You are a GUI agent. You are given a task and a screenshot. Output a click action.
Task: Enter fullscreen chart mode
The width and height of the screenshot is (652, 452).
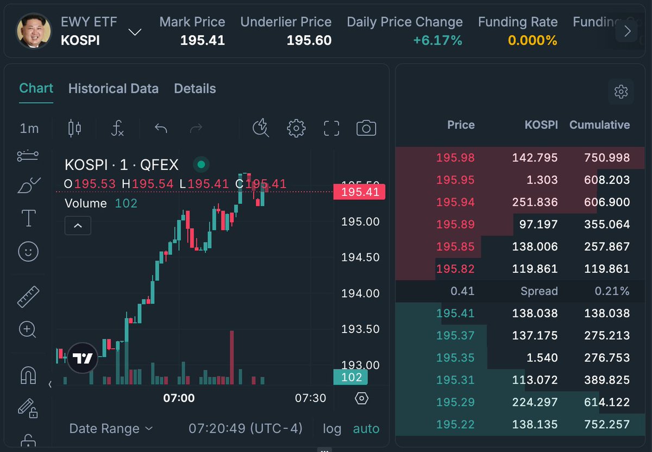331,129
